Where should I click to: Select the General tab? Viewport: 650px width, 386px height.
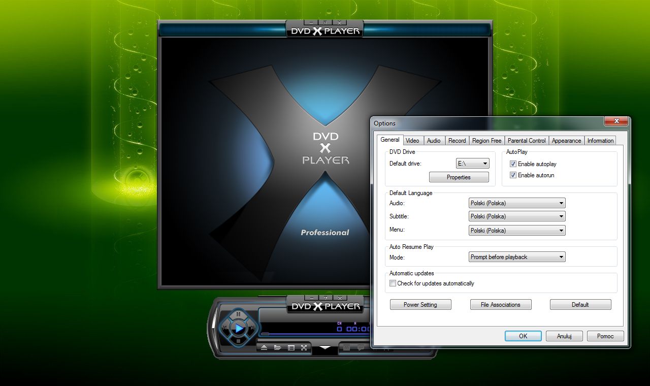[x=390, y=140]
